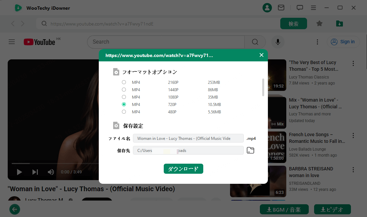Open YouTube sidebar guide menu
The height and width of the screenshot is (217, 367).
12,42
